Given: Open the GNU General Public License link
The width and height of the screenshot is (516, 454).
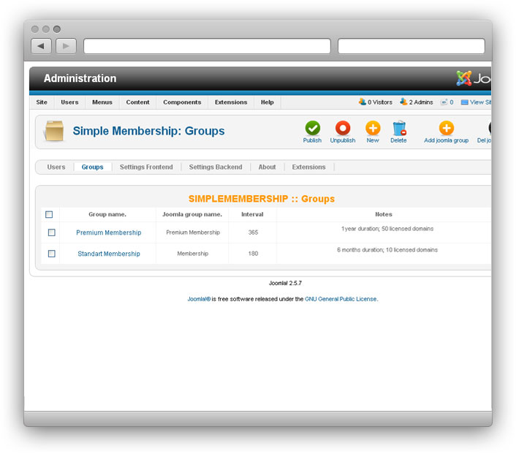Looking at the screenshot, I should pyautogui.click(x=341, y=299).
